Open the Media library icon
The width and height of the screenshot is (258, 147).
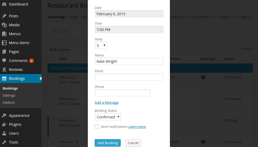click(4, 25)
